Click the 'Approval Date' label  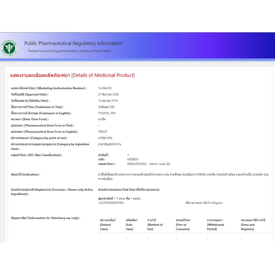click(30, 94)
